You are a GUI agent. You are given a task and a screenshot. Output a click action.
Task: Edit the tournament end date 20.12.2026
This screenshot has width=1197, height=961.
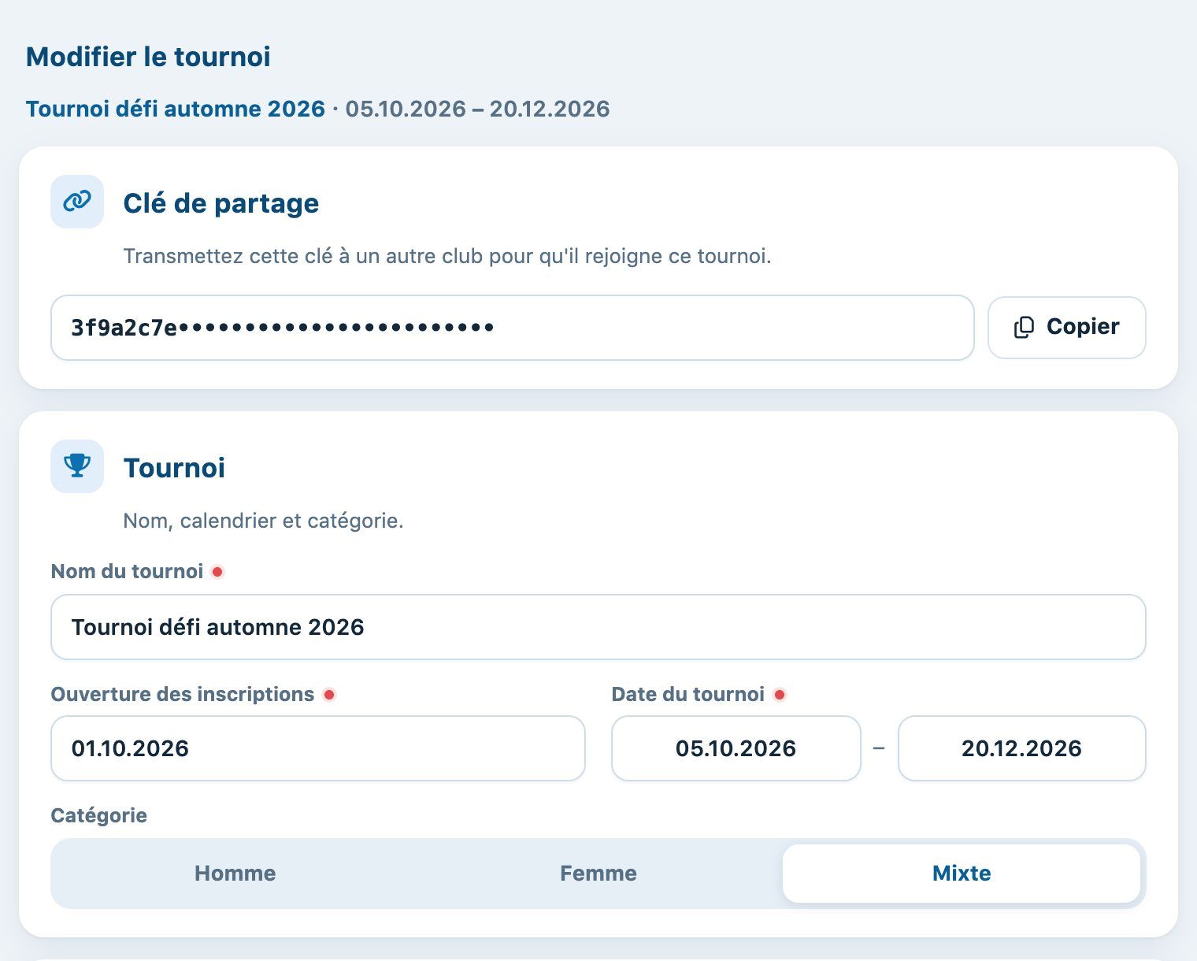pos(1021,748)
